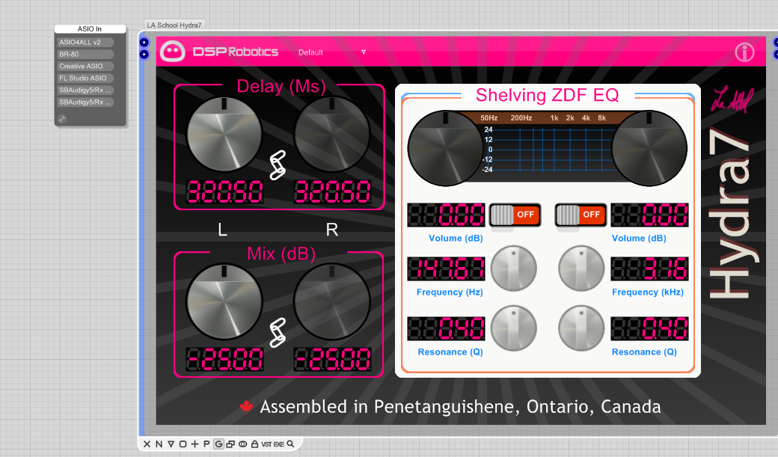
Task: Click the down triangle icon in action bar
Action: click(171, 444)
